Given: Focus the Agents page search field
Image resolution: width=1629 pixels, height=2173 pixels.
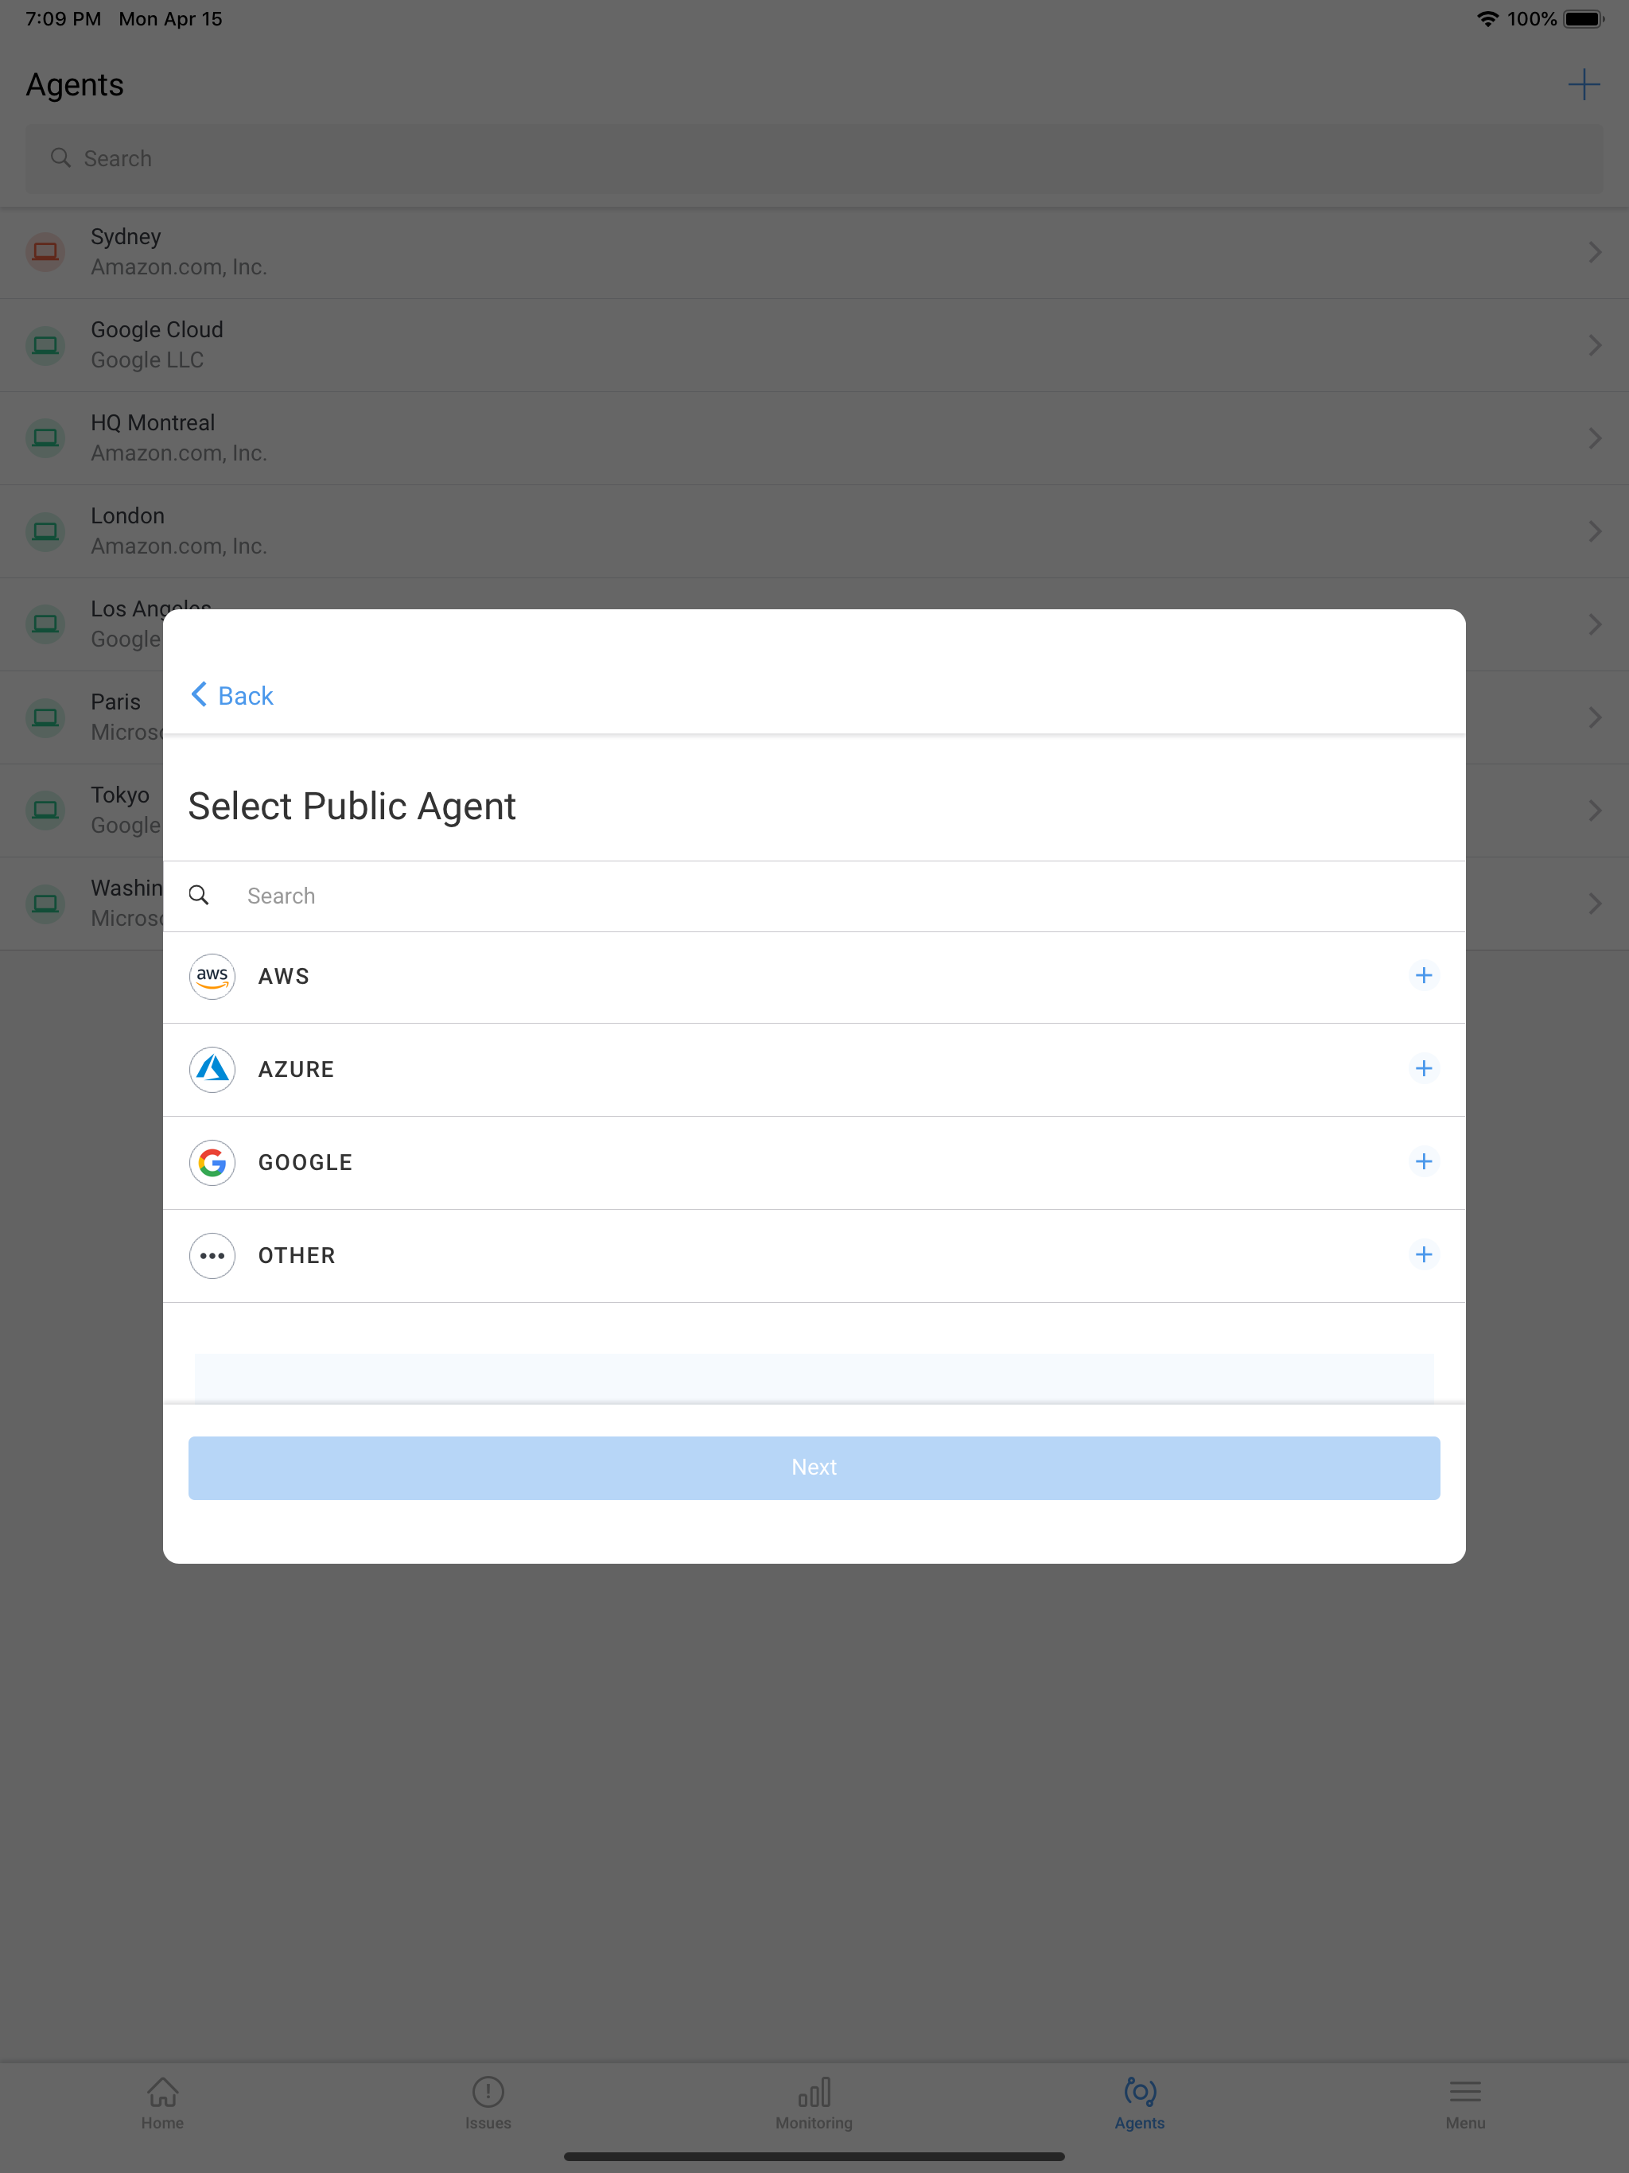Looking at the screenshot, I should pos(814,158).
